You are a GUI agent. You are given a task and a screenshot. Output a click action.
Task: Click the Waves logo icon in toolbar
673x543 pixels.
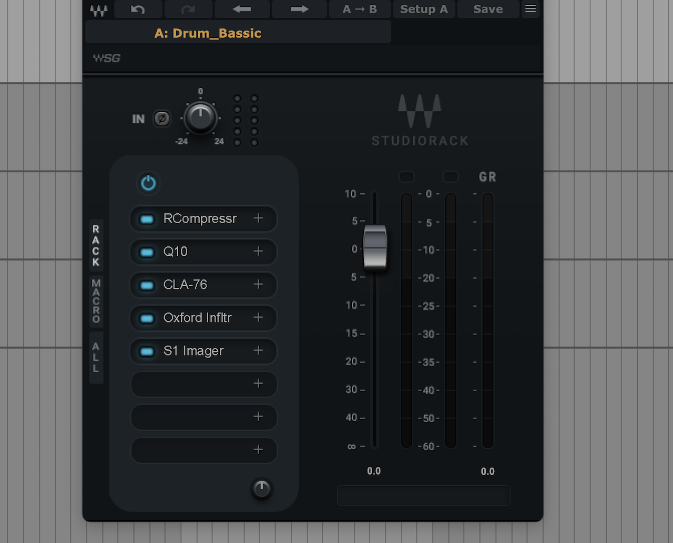[x=98, y=10]
